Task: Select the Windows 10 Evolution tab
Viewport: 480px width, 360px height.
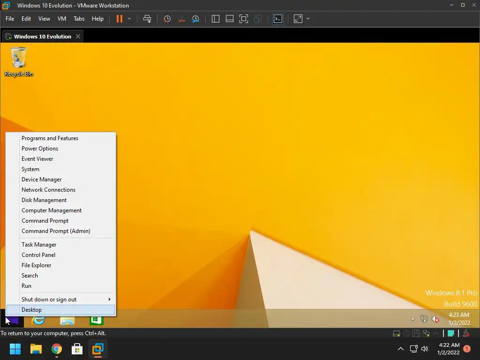Action: click(43, 37)
